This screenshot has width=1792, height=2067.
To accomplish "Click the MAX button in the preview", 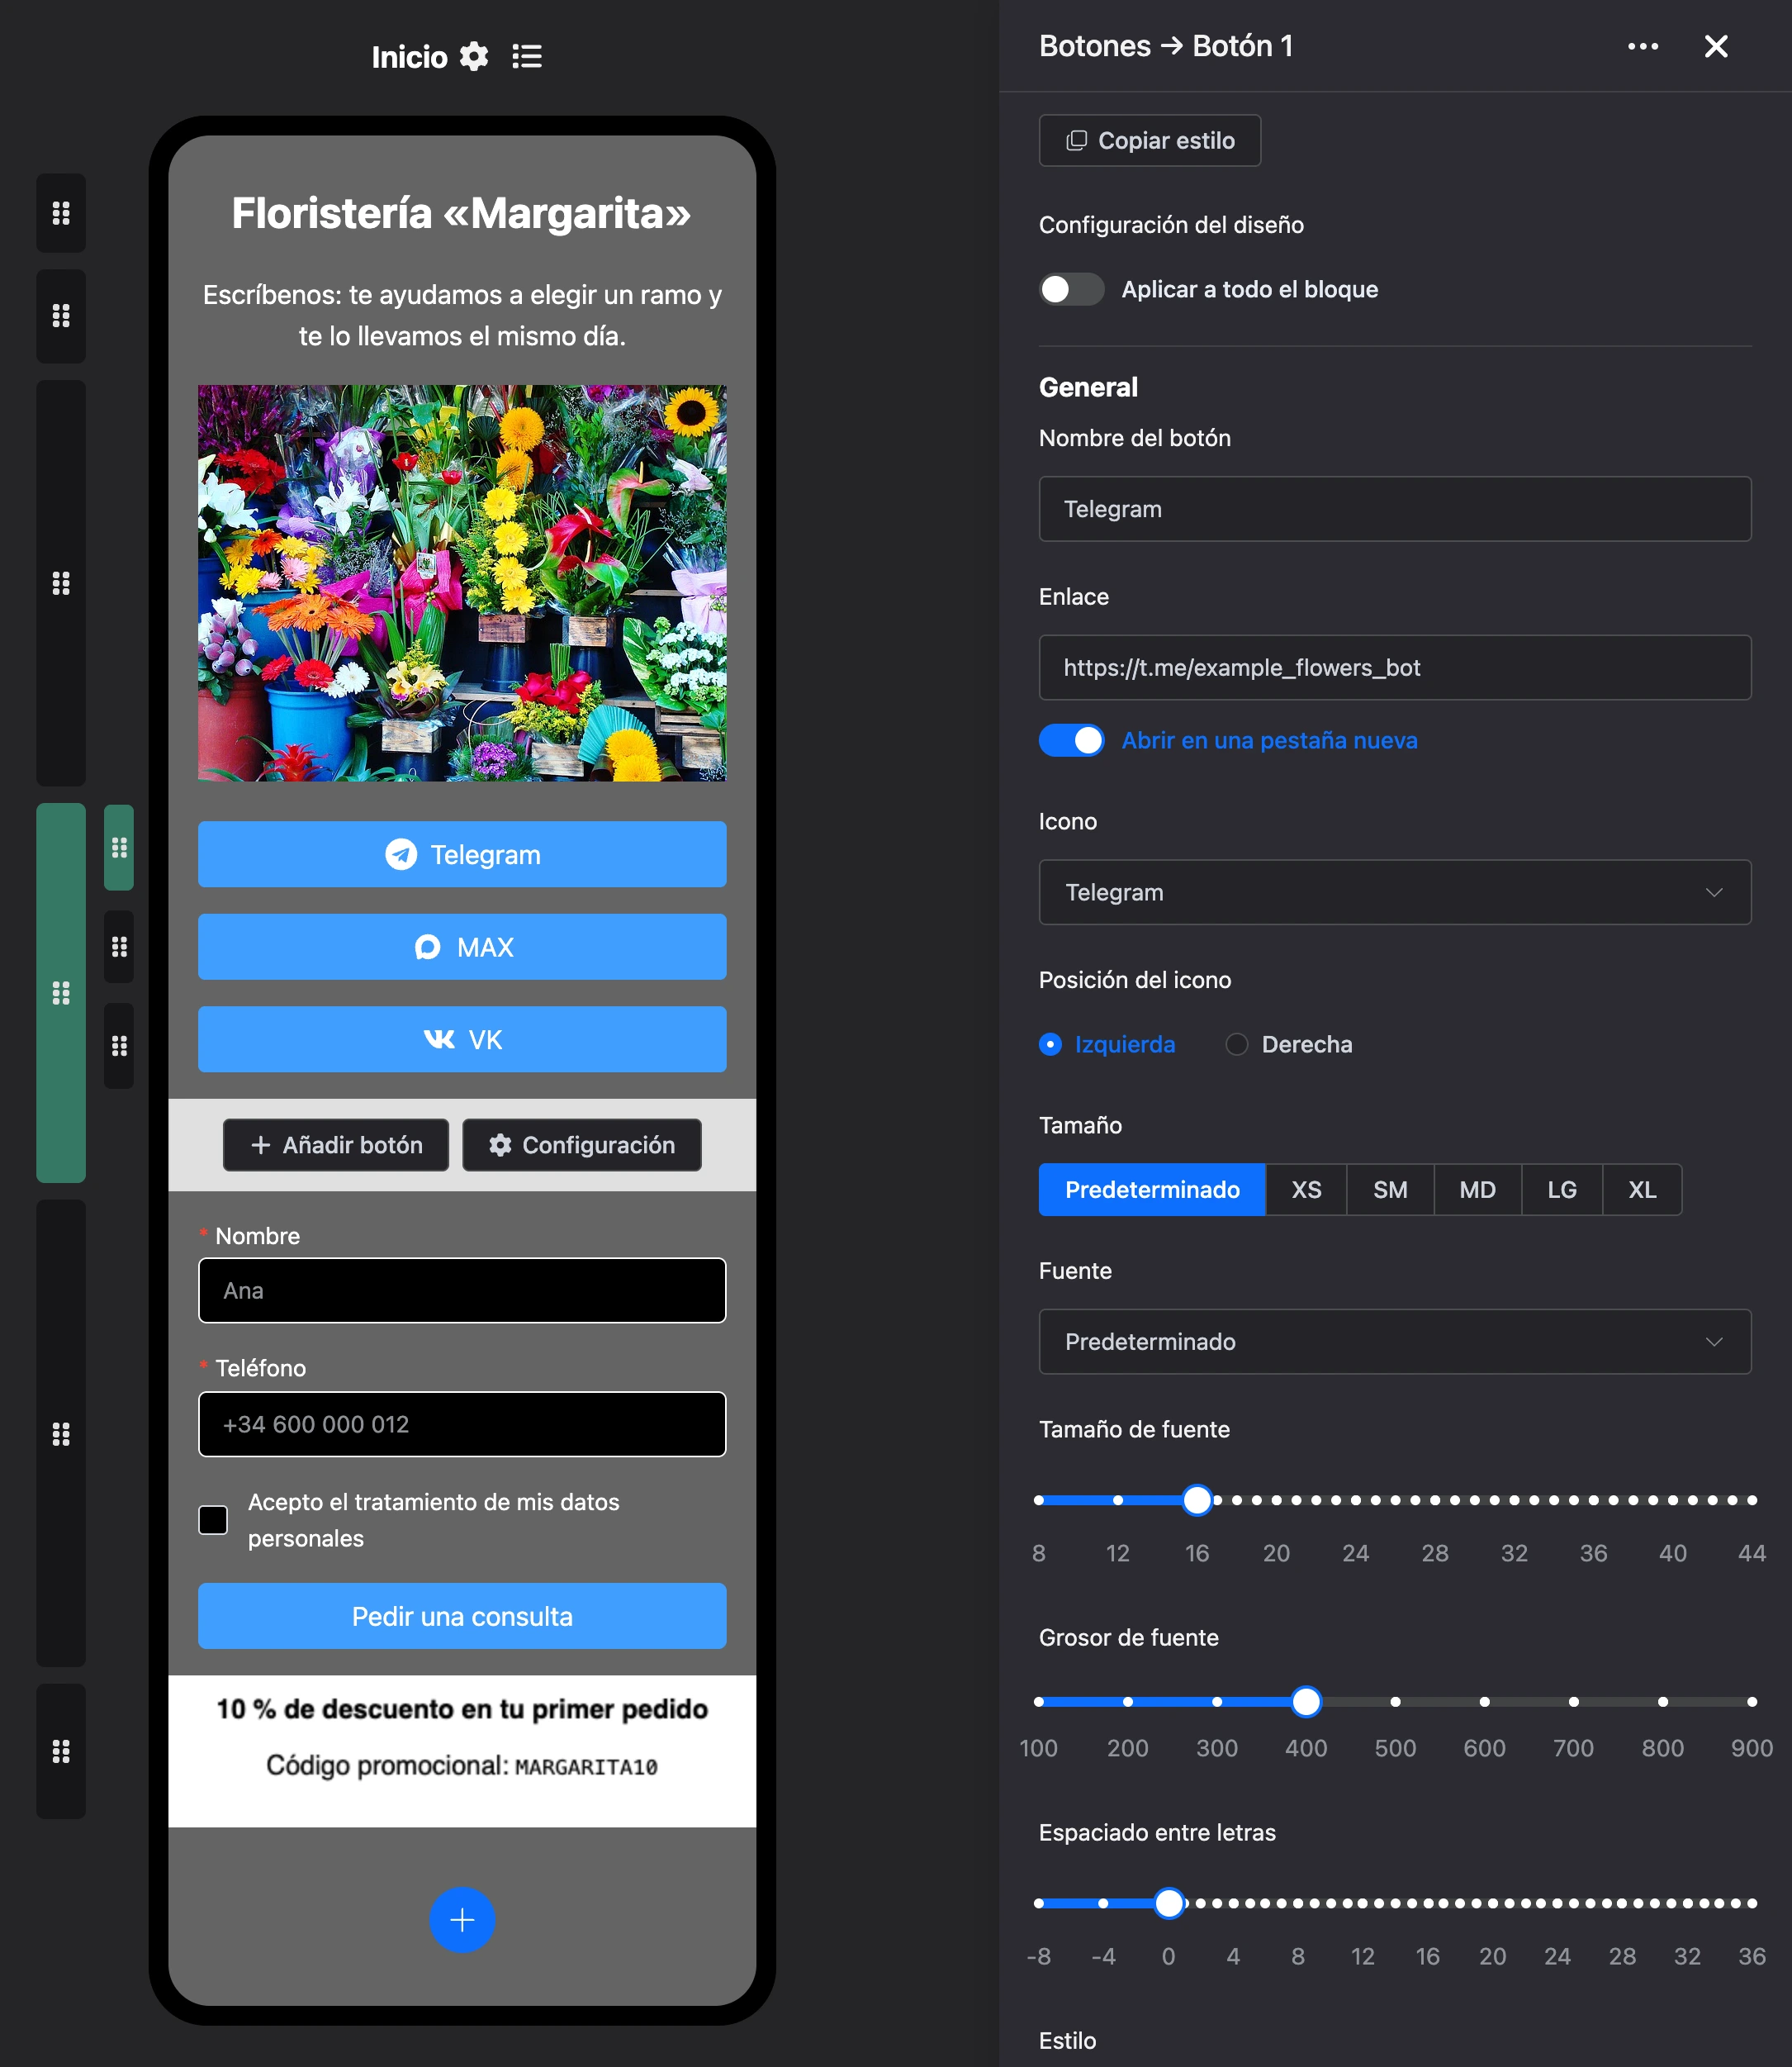I will pyautogui.click(x=462, y=947).
